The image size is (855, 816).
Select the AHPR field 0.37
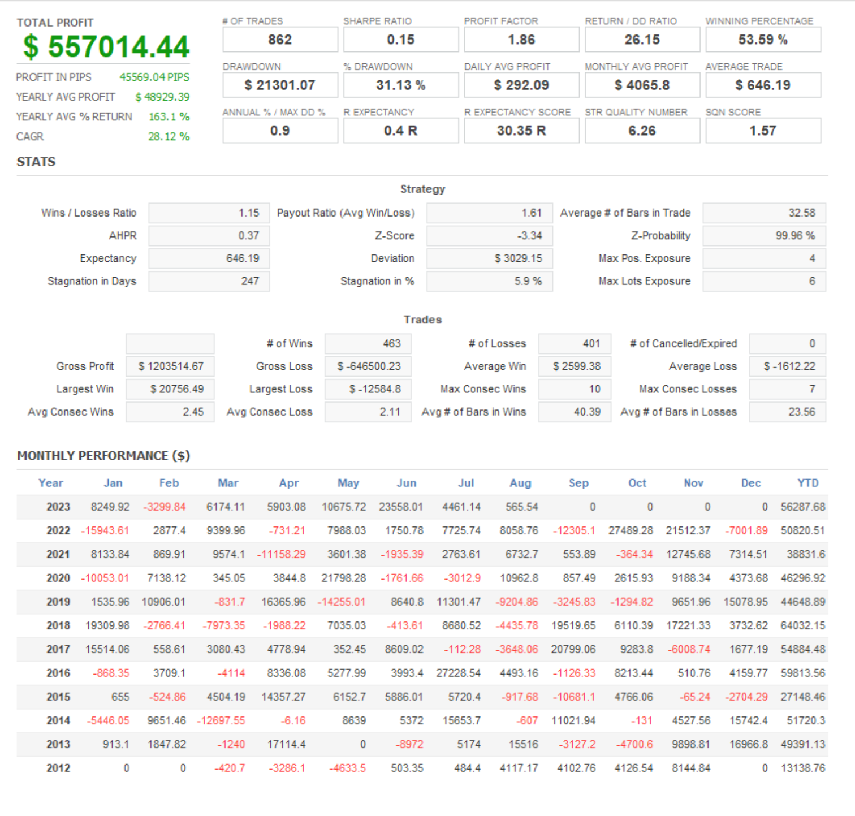209,236
